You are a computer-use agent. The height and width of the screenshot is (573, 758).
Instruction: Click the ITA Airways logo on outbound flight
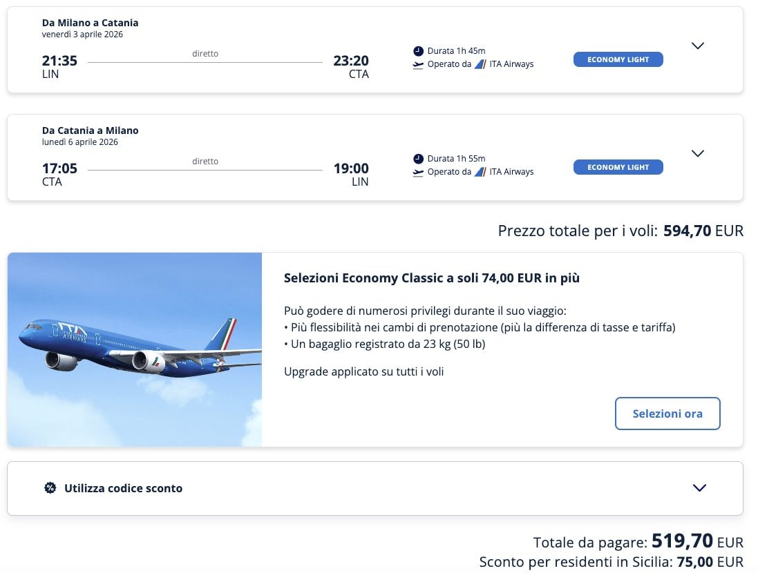pos(480,64)
